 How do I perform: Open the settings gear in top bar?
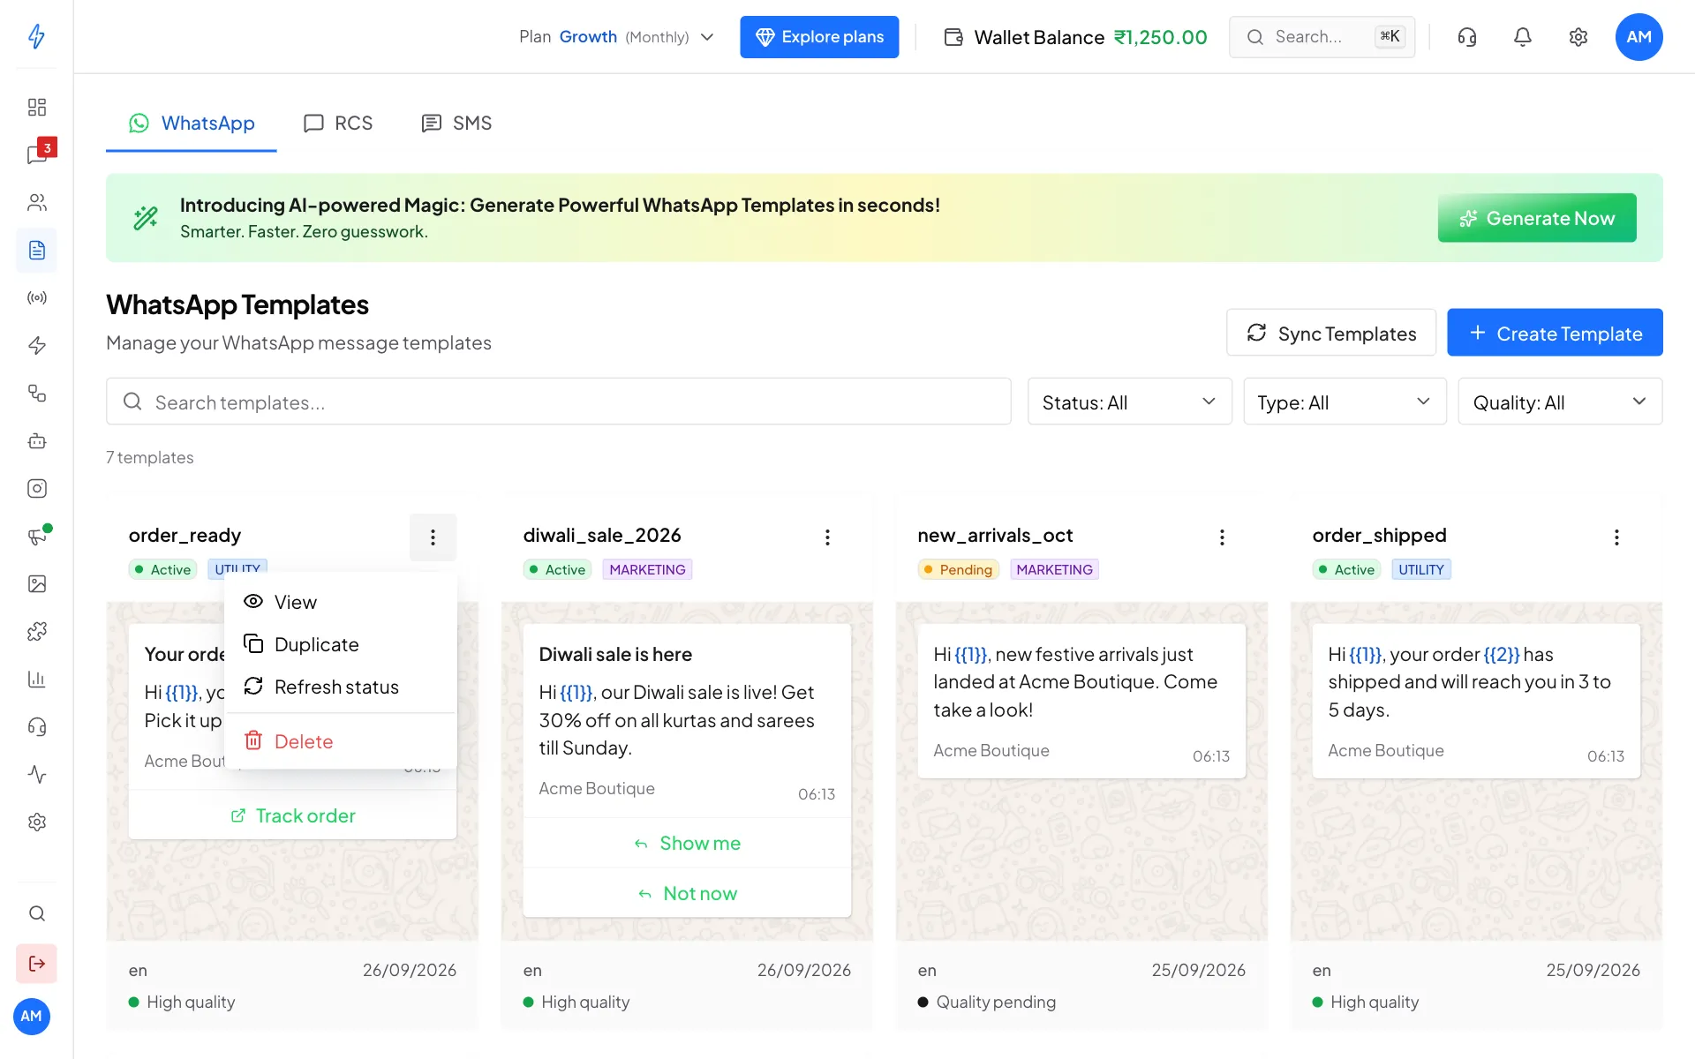coord(1578,37)
